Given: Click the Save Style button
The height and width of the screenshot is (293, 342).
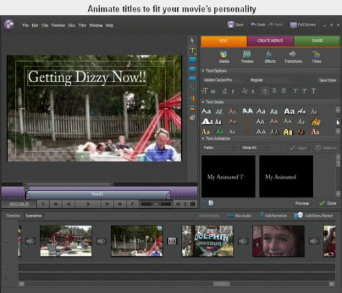Looking at the screenshot, I should (x=327, y=80).
